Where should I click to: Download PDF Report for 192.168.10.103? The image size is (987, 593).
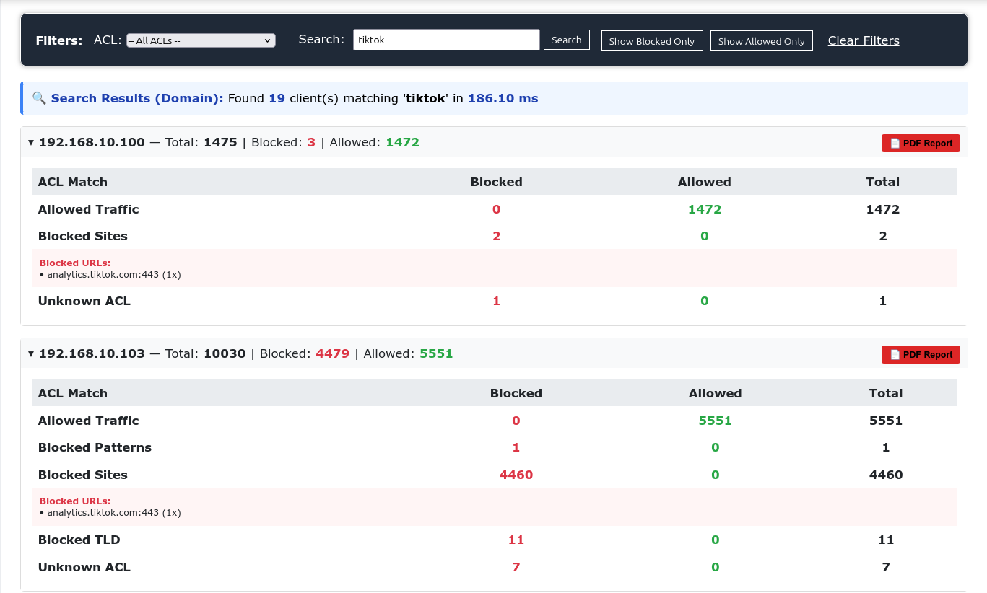[x=921, y=354]
